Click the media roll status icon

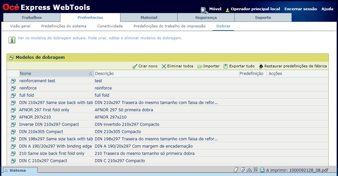[243, 170]
